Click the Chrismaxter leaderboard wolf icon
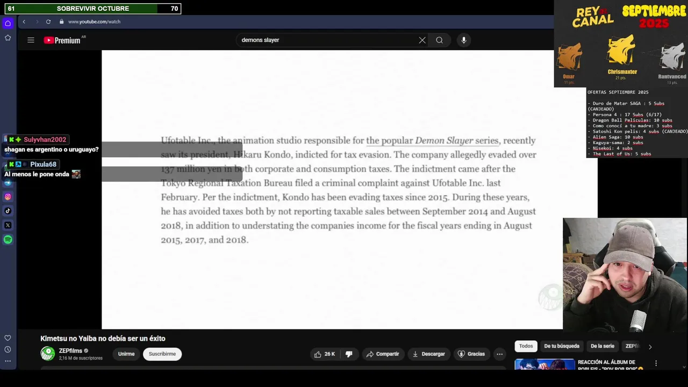This screenshot has width=688, height=387. (622, 51)
